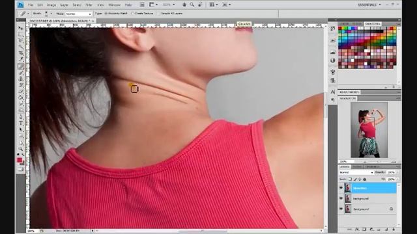Set foreground color swatch
This screenshot has height=234, width=417.
point(20,160)
